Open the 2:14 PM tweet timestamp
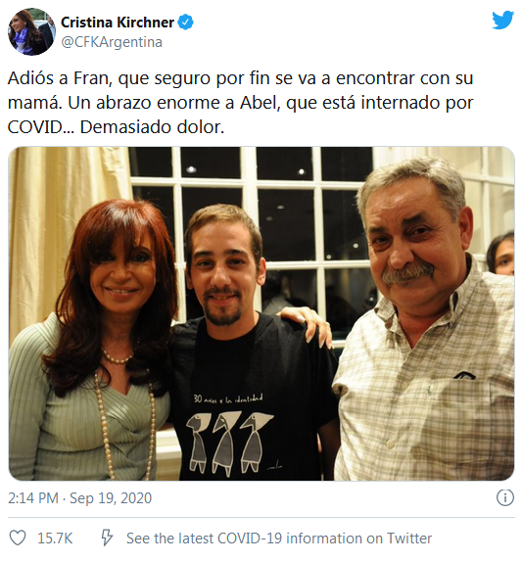Viewport: 523px width, 562px height. click(x=33, y=498)
